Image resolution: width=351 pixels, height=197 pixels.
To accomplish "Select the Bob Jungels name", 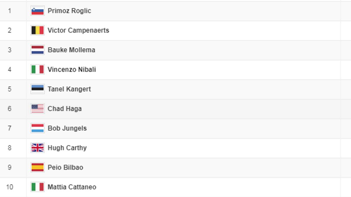I will tap(67, 128).
